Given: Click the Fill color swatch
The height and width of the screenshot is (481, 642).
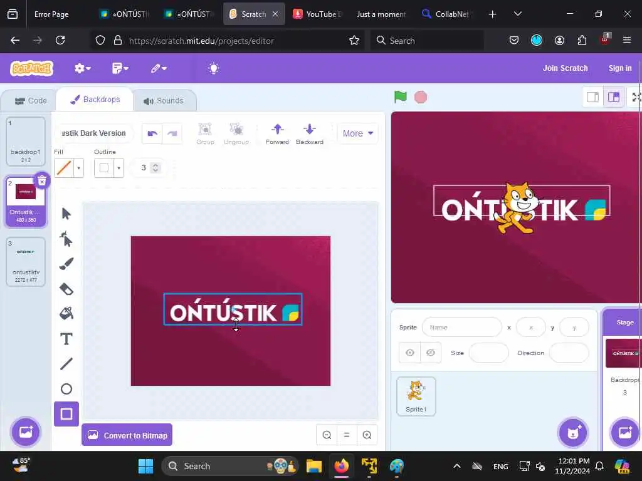Looking at the screenshot, I should point(64,168).
